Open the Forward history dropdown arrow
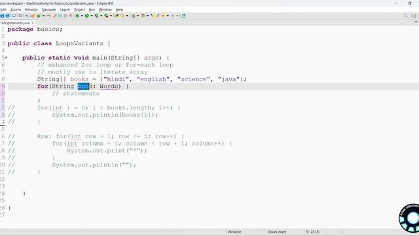This screenshot has width=419, height=236. [177, 16]
